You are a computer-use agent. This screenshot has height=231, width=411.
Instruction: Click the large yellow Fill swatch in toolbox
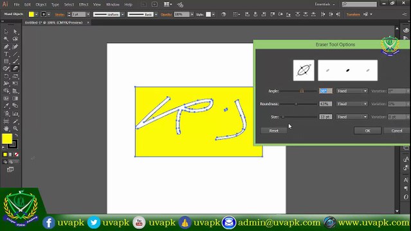click(x=7, y=139)
